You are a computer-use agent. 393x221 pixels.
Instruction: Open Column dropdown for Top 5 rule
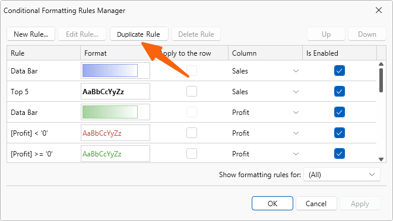(296, 92)
